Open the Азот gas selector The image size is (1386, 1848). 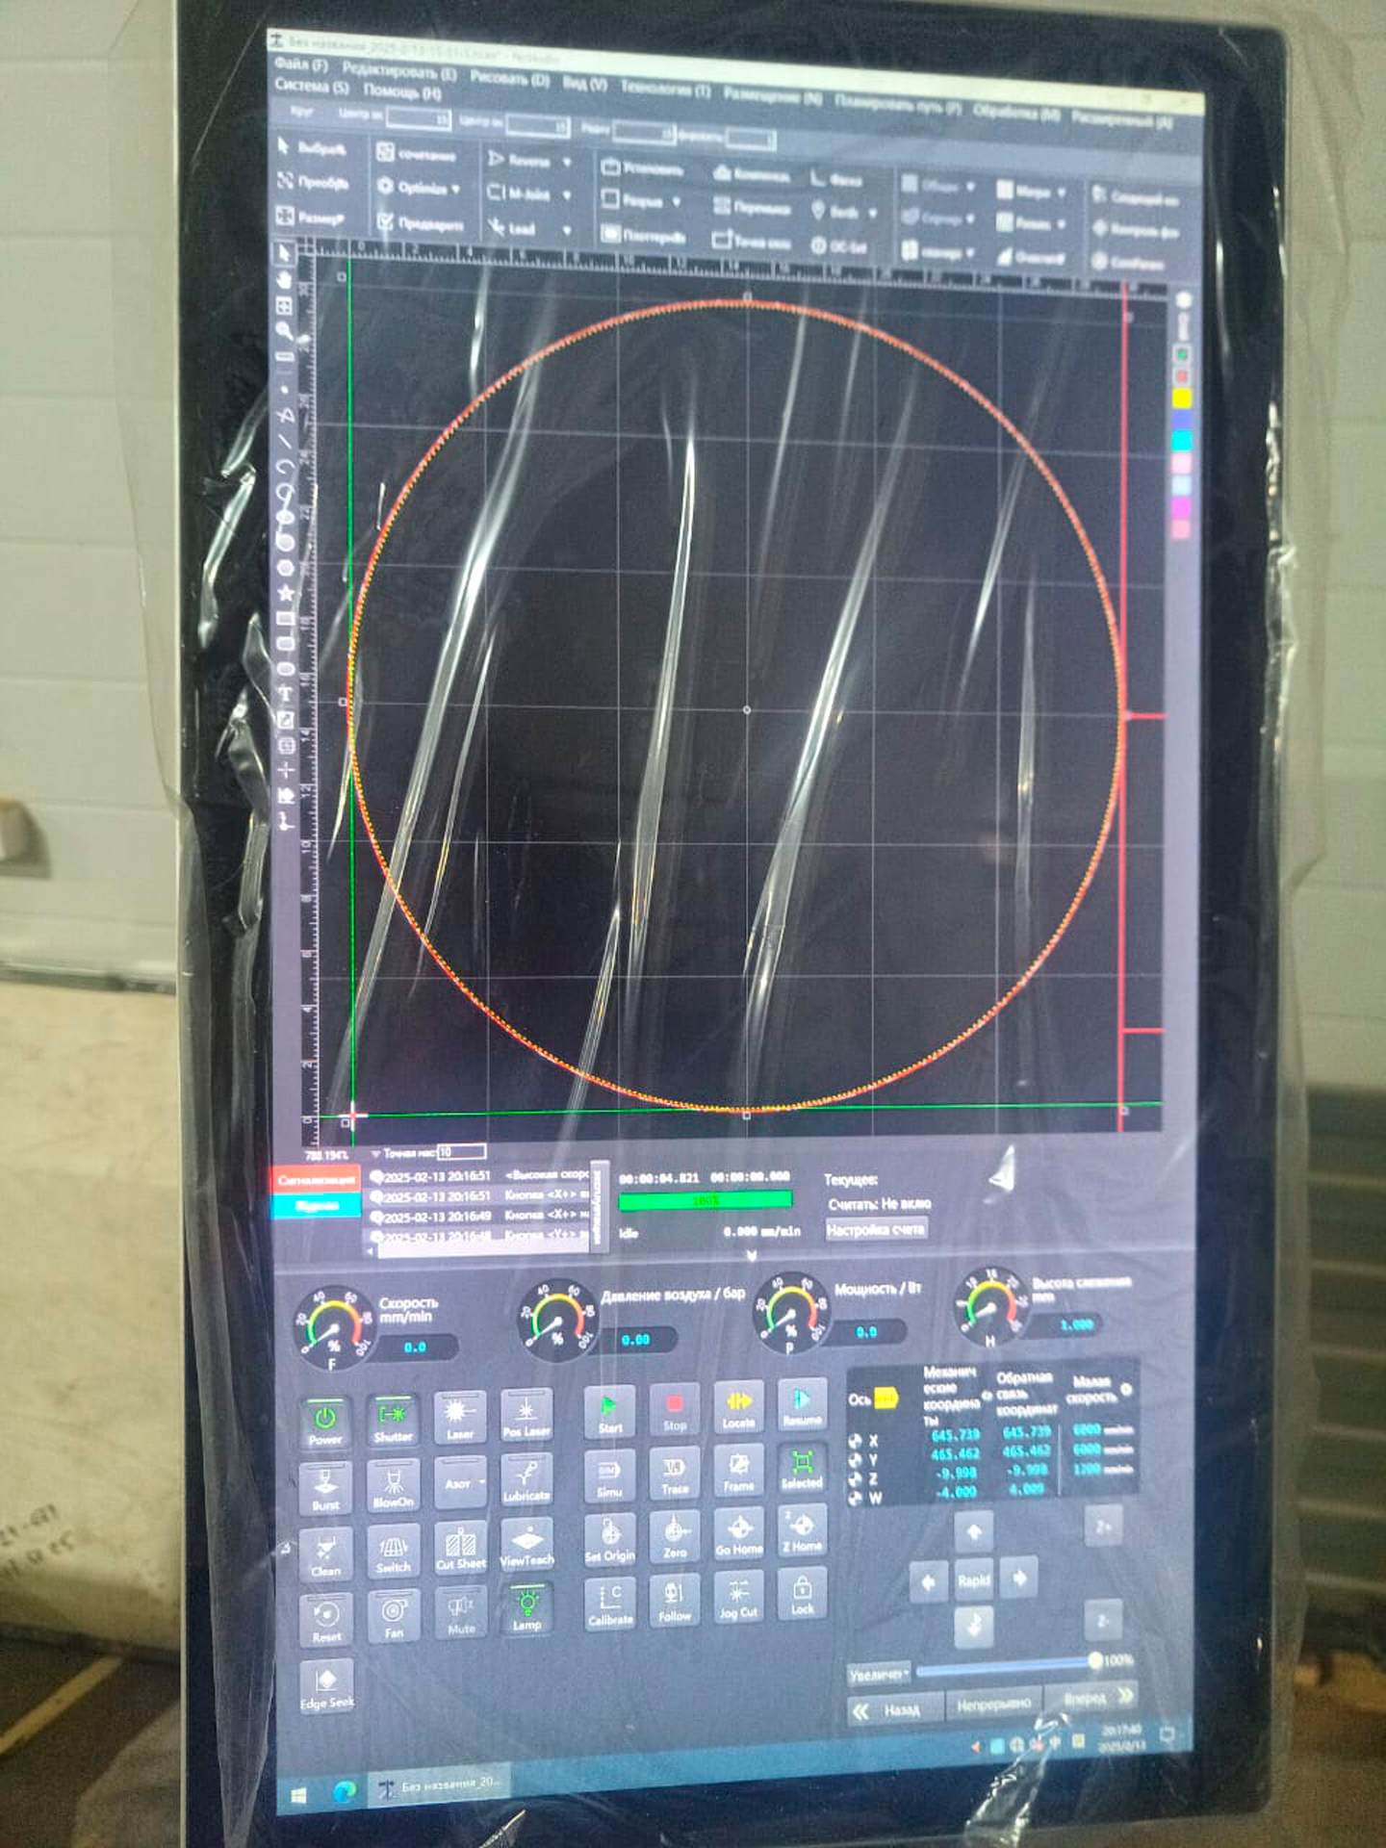(x=462, y=1483)
